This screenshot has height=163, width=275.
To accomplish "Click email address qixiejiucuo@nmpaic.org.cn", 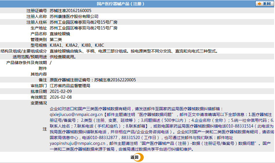I will pos(76,115).
